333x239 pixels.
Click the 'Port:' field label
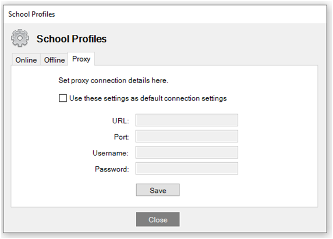(x=121, y=137)
